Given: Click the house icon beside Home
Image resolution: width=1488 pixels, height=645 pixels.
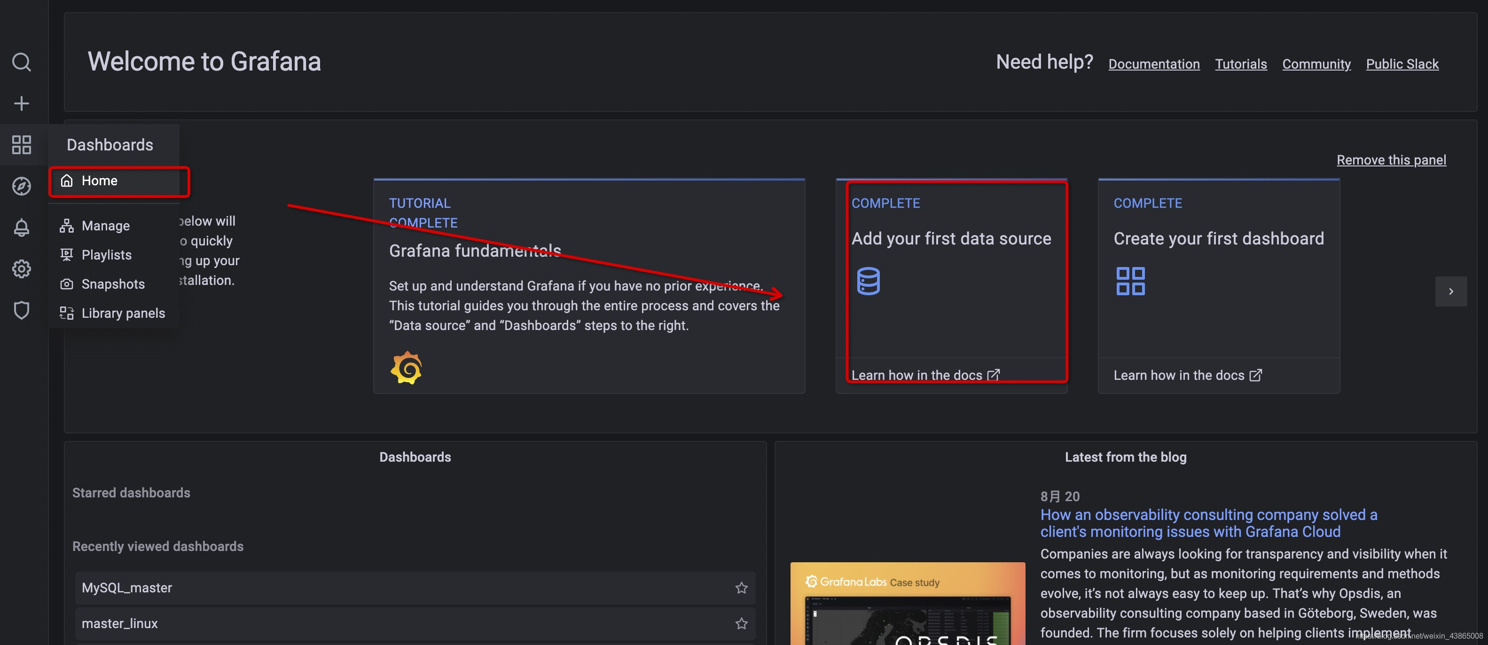Looking at the screenshot, I should [x=67, y=181].
